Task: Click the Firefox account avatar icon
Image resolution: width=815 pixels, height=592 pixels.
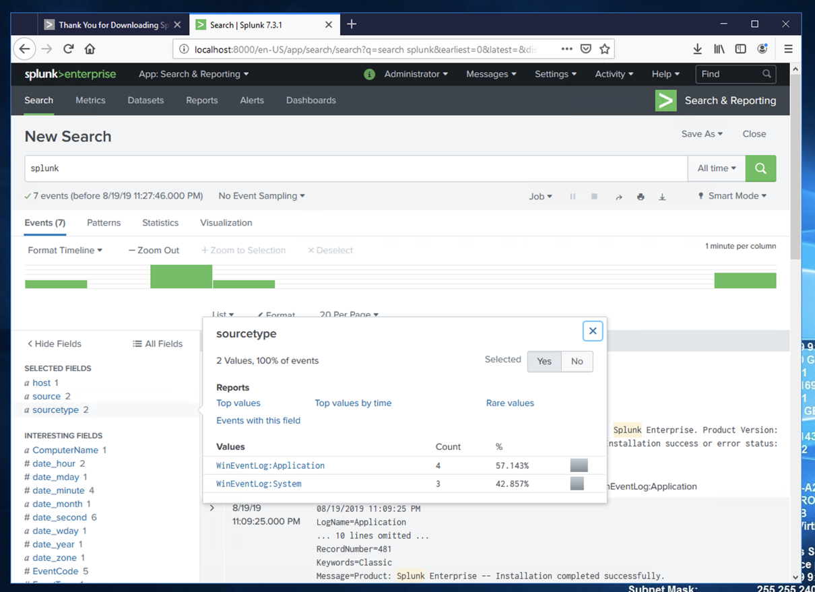Action: click(x=762, y=48)
